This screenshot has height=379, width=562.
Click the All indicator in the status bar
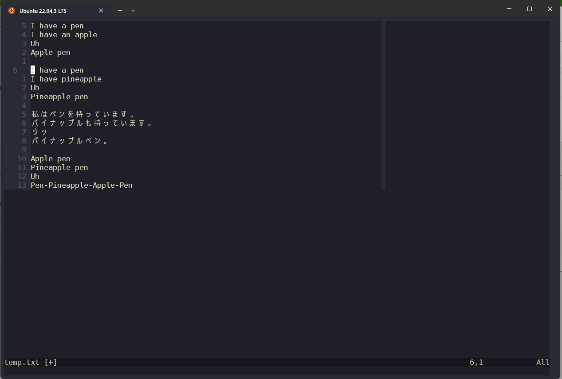point(542,362)
